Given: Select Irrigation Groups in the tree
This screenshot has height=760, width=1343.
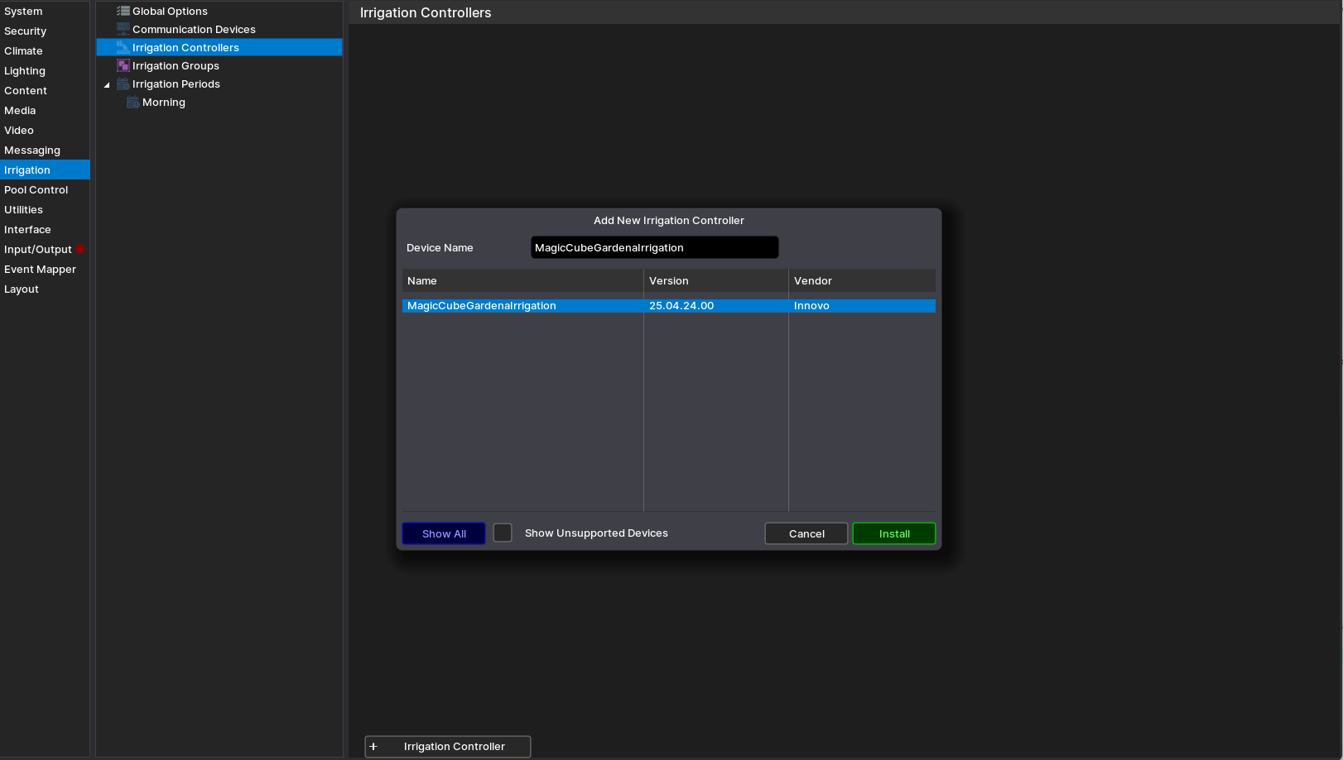Looking at the screenshot, I should click(219, 65).
